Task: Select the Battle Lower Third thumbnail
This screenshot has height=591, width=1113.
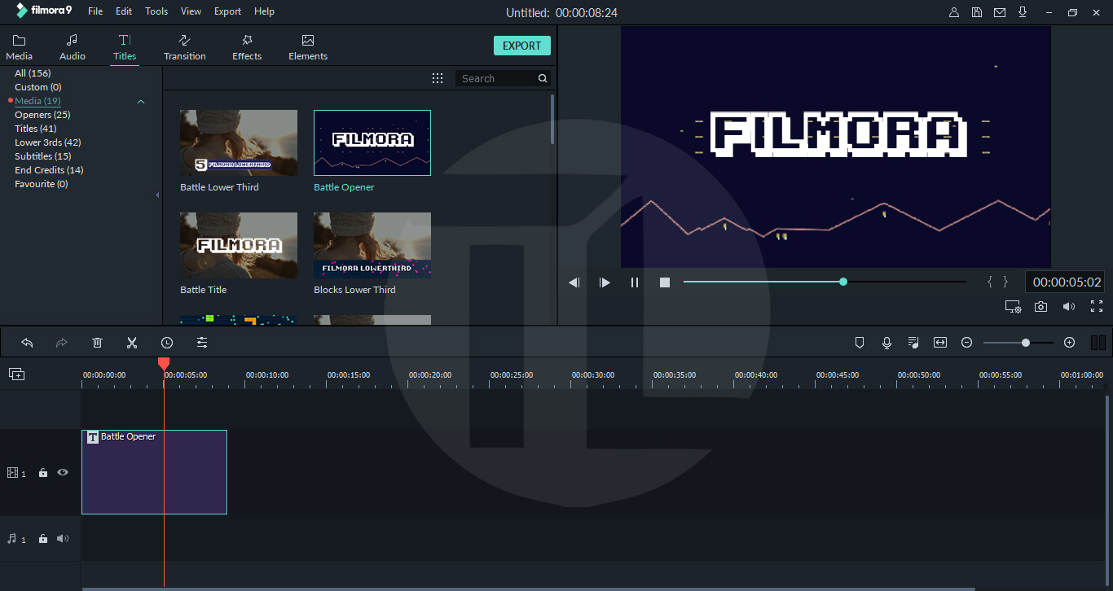Action: (239, 142)
